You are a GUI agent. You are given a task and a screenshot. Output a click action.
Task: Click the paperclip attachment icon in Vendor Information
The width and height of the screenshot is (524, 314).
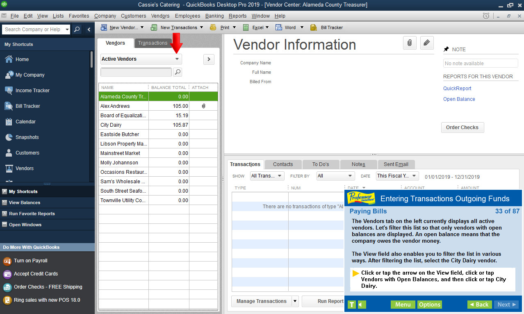click(x=409, y=43)
